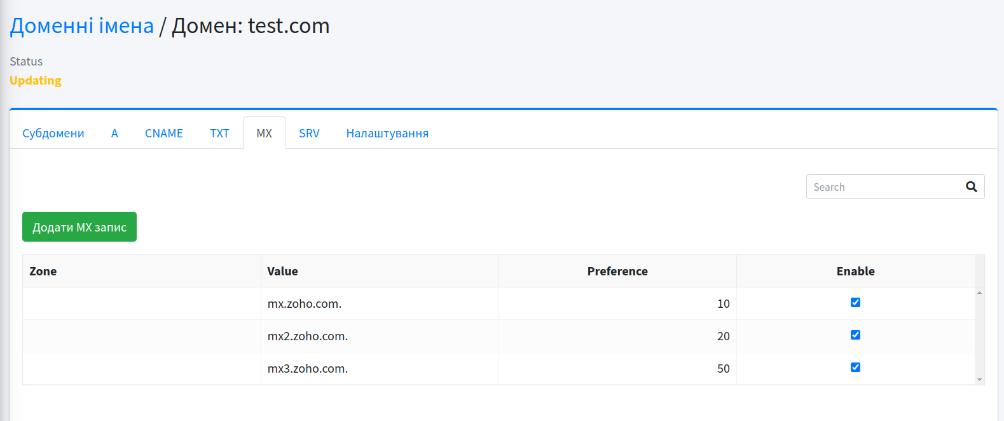Switch to the Налаштування tab

pos(387,134)
